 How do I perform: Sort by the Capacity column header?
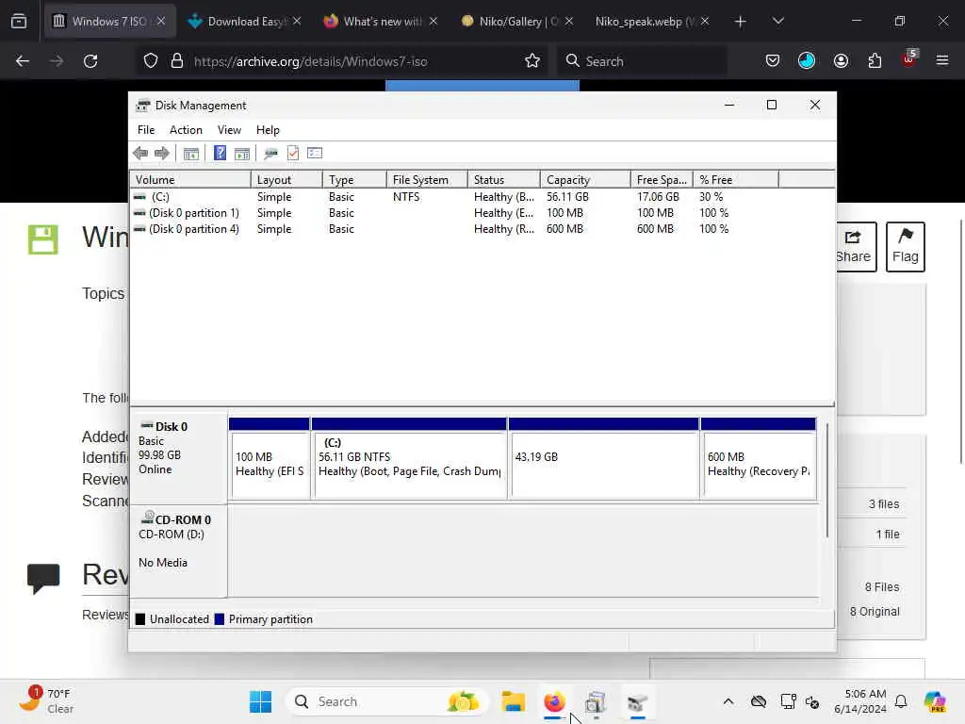pyautogui.click(x=584, y=180)
